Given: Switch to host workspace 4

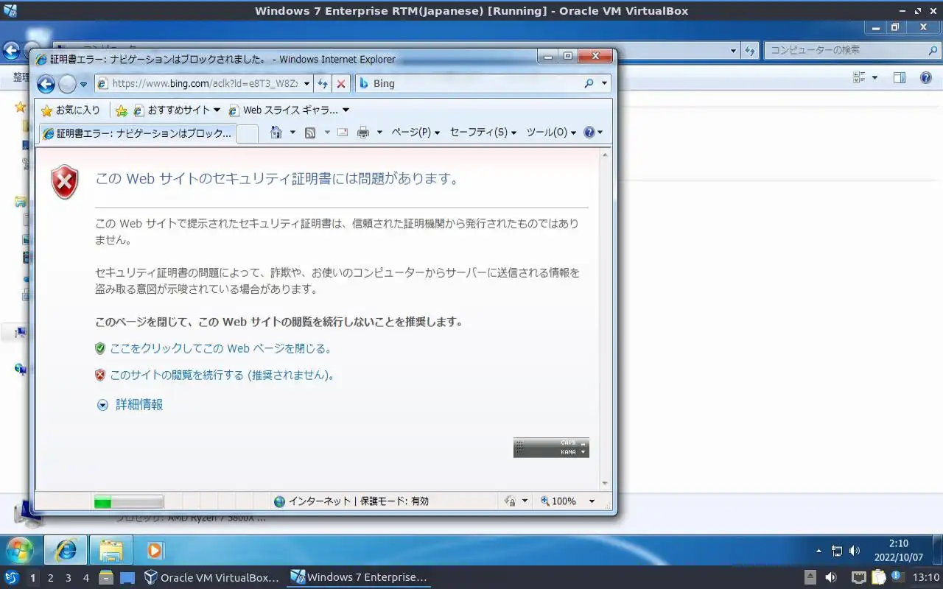Looking at the screenshot, I should (85, 578).
